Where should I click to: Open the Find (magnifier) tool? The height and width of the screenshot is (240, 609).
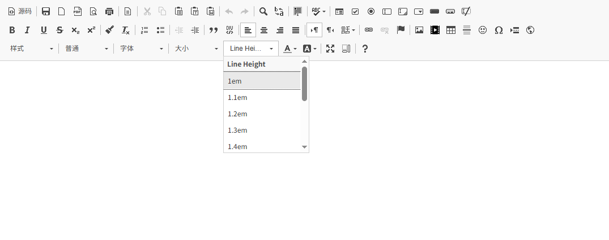pos(263,11)
